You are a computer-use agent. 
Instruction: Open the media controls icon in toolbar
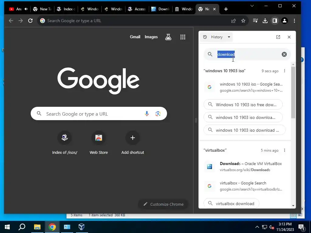[x=255, y=21]
